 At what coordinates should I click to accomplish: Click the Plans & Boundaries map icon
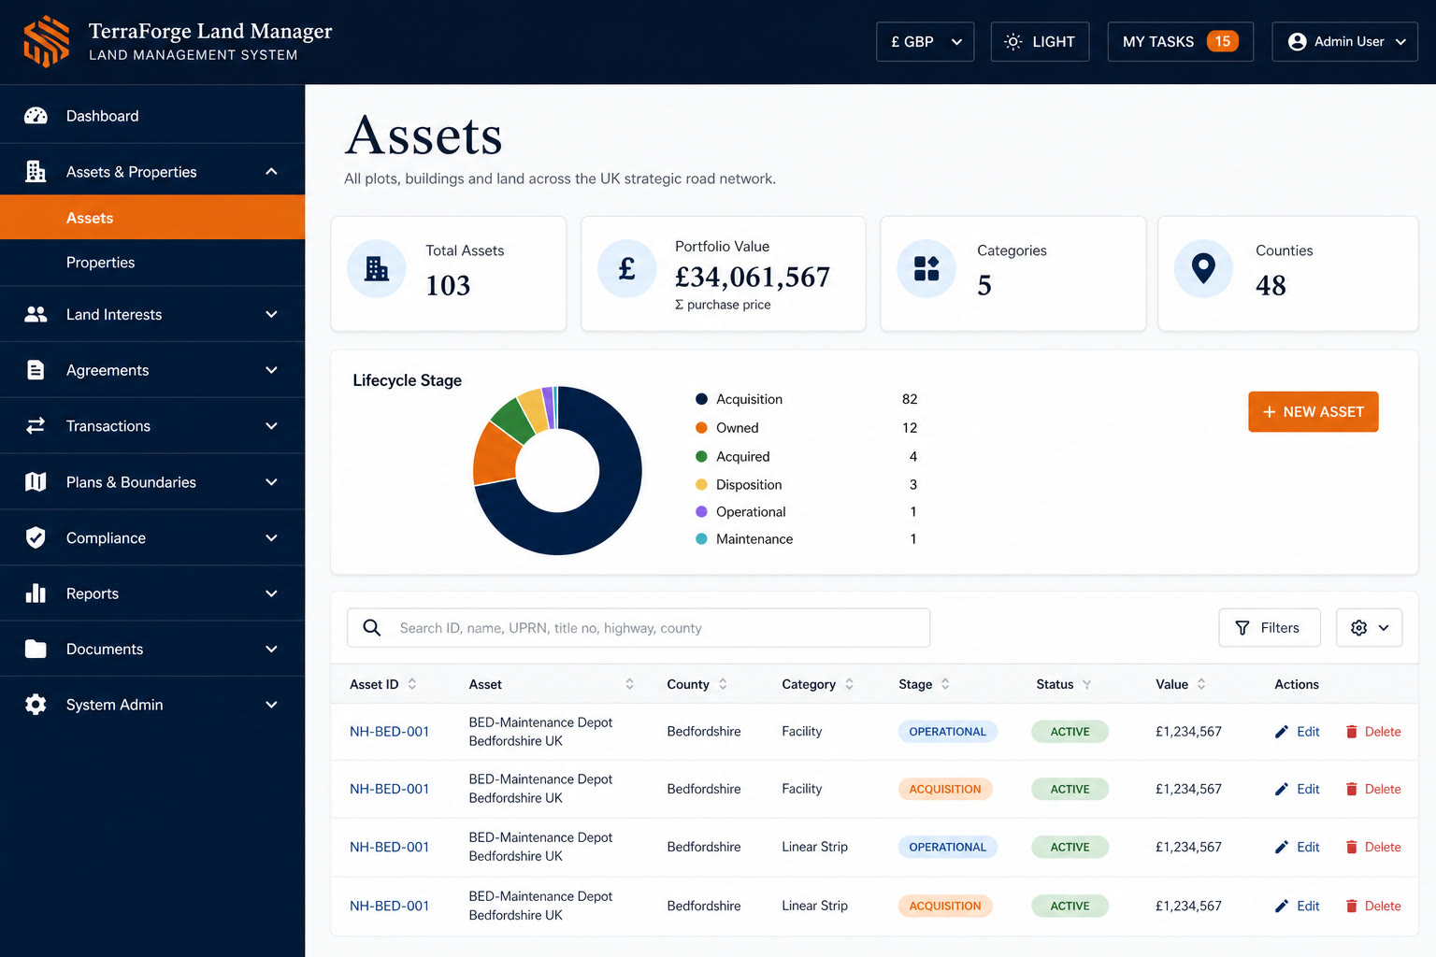point(36,482)
